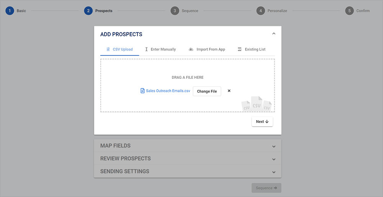Click the Import From App cloud icon

tap(191, 49)
